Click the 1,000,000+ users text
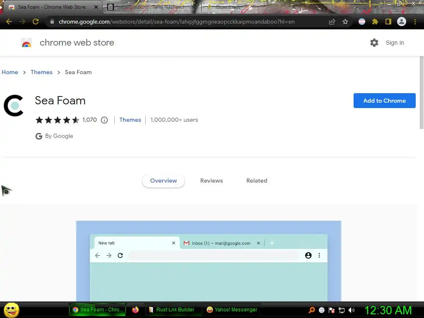 [174, 120]
